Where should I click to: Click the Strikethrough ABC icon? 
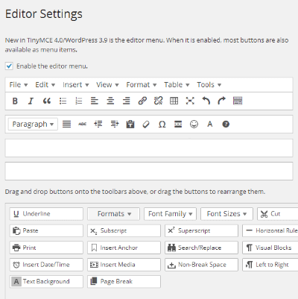[x=83, y=124]
